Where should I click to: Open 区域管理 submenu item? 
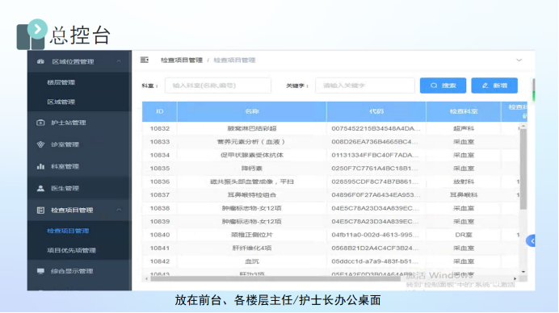pyautogui.click(x=61, y=102)
